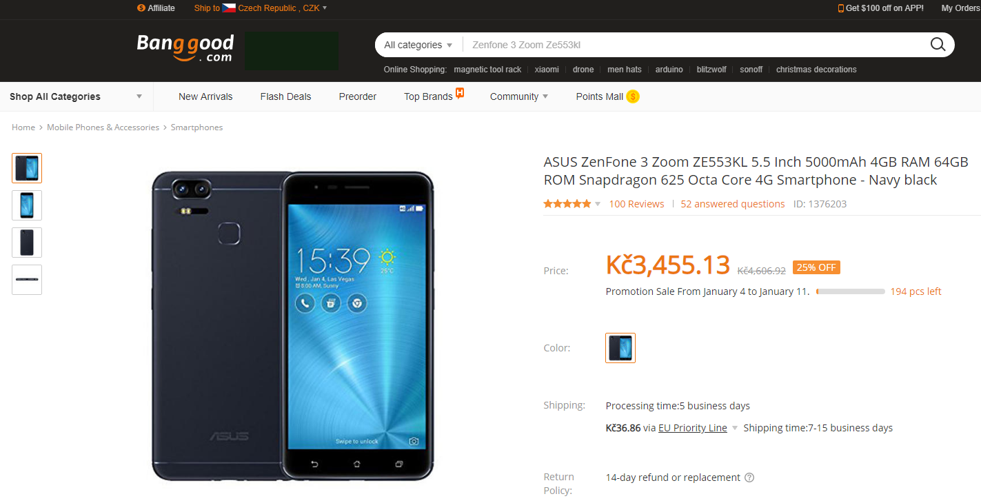This screenshot has width=981, height=503.
Task: Click the Affiliate dollar icon
Action: 141,8
